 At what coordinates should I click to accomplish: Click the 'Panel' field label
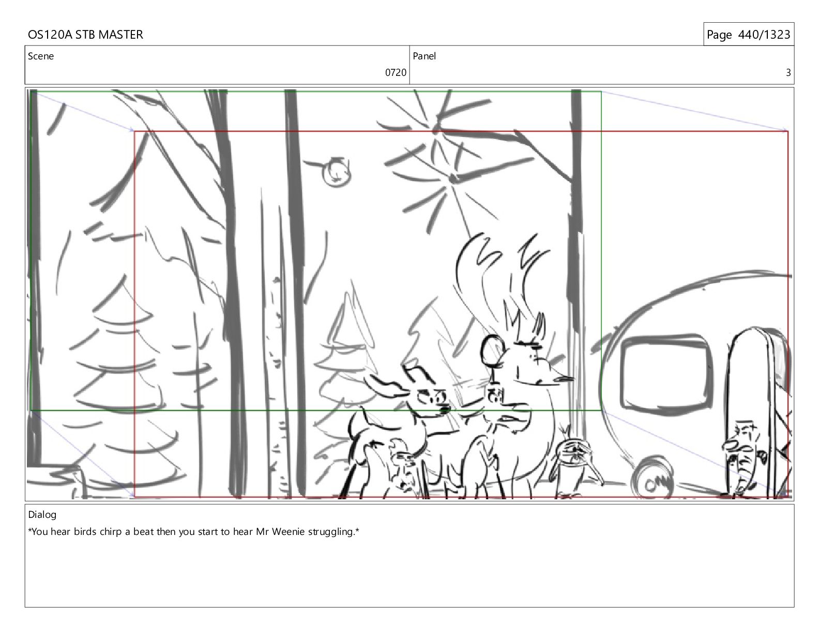(x=424, y=56)
